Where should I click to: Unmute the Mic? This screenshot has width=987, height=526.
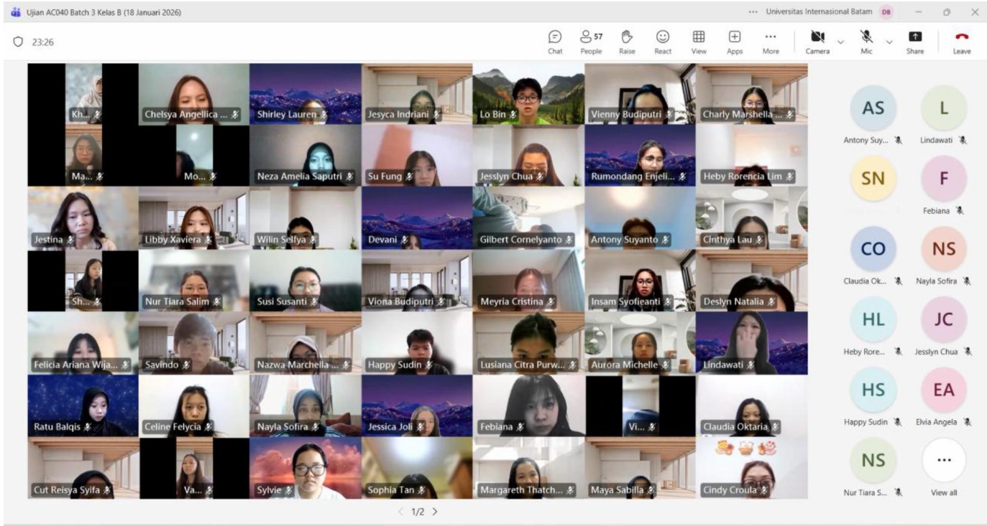(x=867, y=42)
